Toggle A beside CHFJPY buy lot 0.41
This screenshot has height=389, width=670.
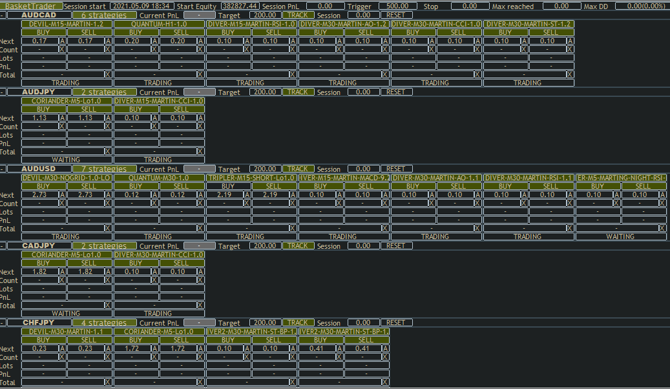tap(339, 349)
